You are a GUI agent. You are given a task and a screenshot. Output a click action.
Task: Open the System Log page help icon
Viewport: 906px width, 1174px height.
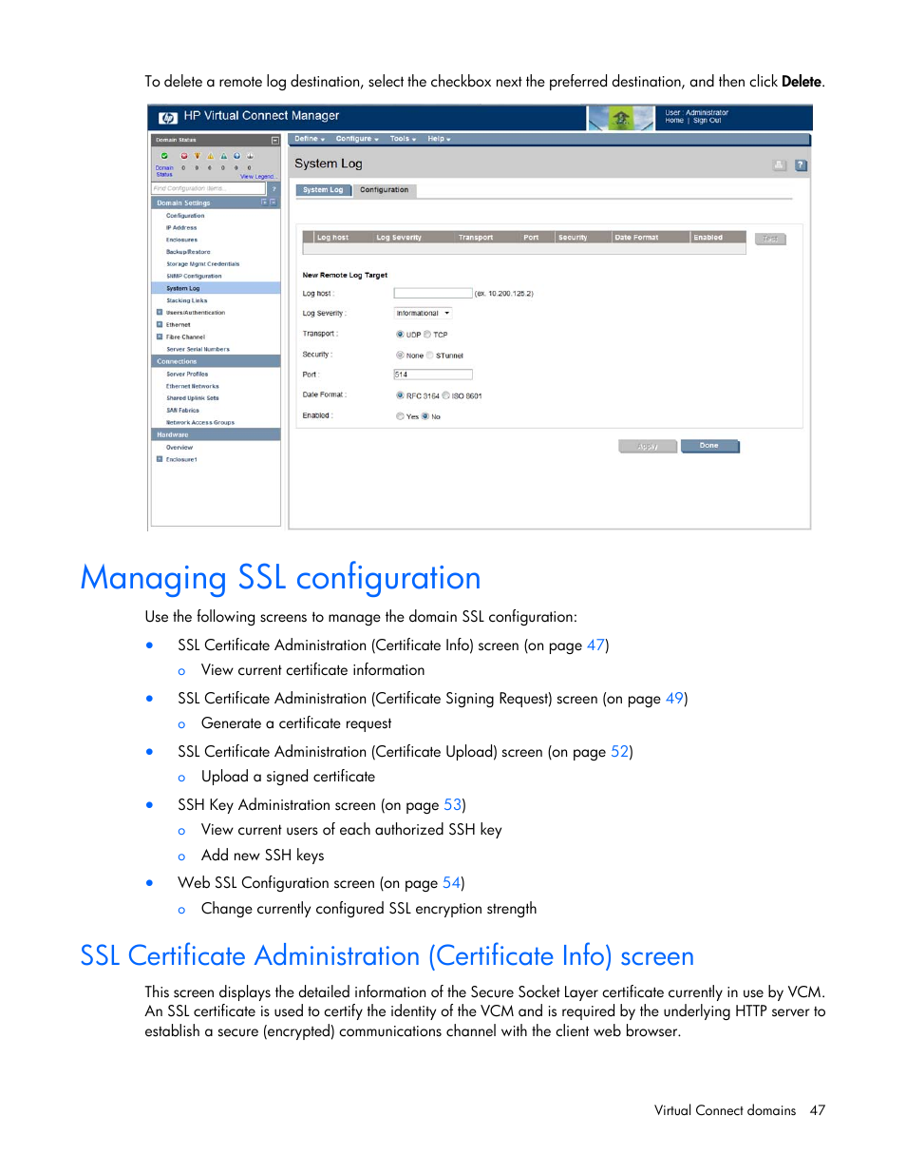click(x=801, y=165)
